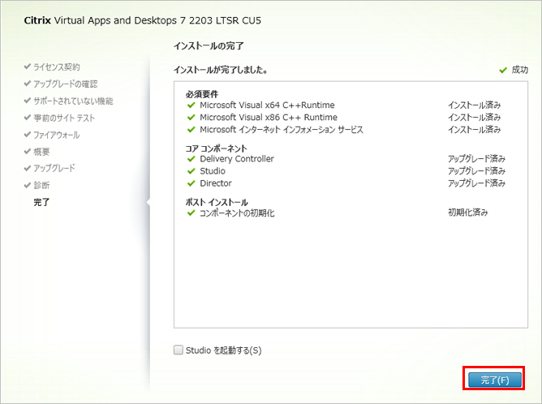Image resolution: width=542 pixels, height=404 pixels.
Task: Select the アップグレードの確認 wizard step
Action: click(x=66, y=84)
